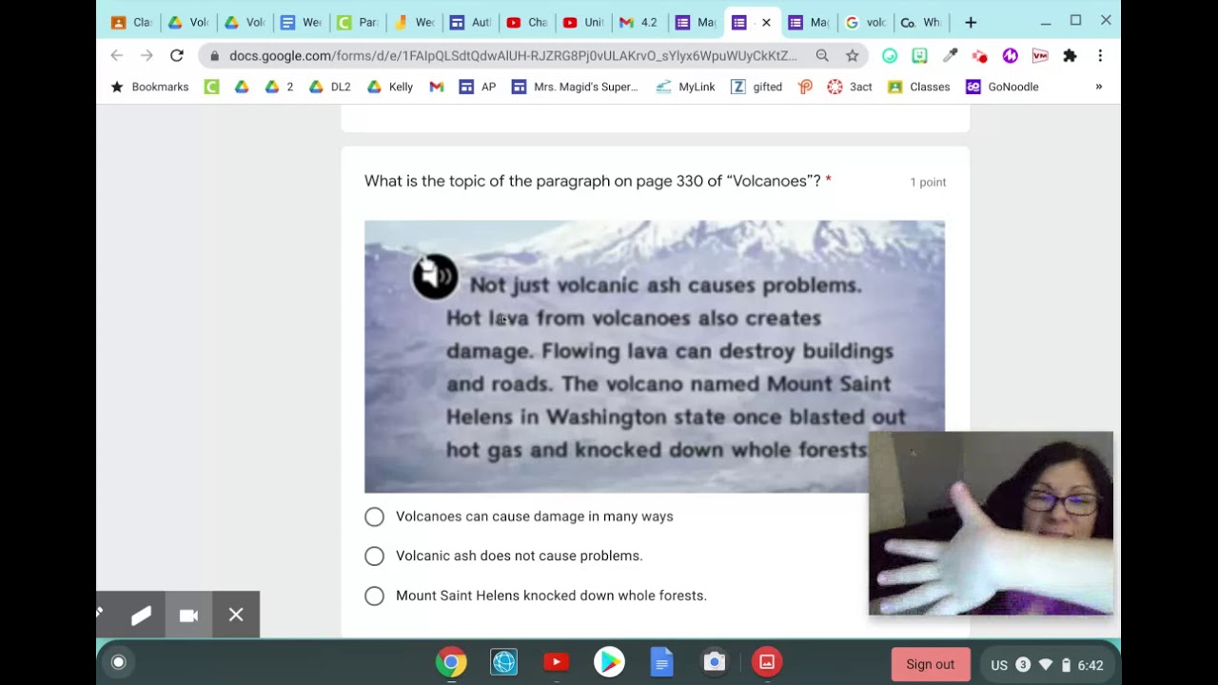Click the volcano paragraph image
The image size is (1218, 685).
click(x=655, y=356)
